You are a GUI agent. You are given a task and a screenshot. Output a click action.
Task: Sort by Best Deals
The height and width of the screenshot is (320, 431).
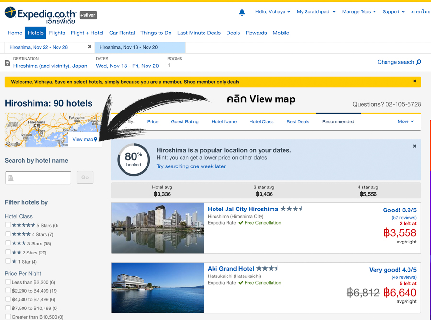pyautogui.click(x=298, y=121)
